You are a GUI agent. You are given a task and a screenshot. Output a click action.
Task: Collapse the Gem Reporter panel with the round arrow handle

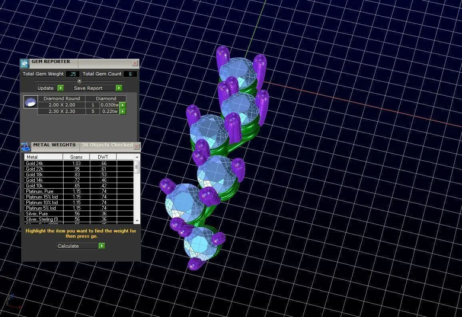click(x=79, y=81)
